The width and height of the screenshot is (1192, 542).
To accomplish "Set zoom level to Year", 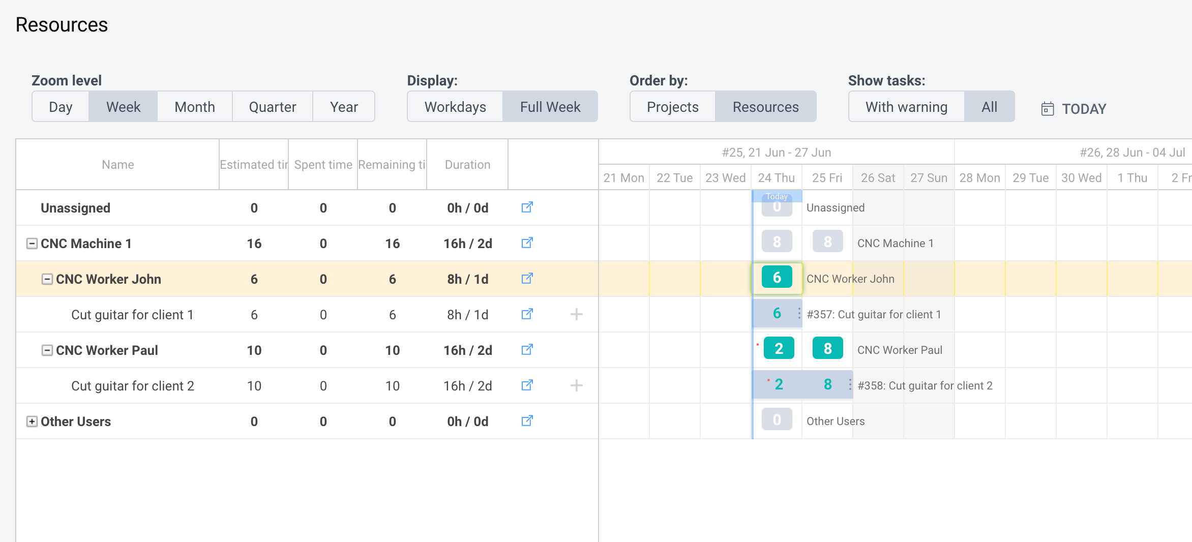I will pos(344,107).
